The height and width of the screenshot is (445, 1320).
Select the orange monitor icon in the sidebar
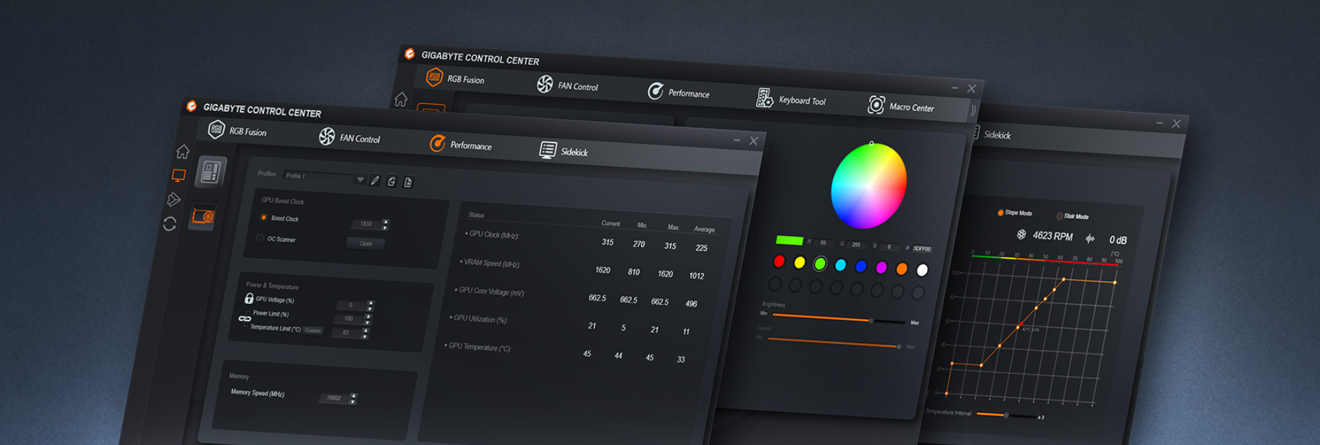coord(179,176)
